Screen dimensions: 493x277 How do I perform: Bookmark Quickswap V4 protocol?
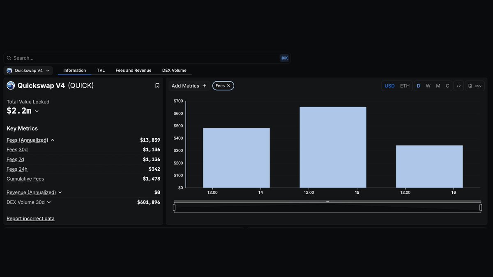pos(157,86)
